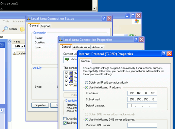Image resolution: width=175 pixels, height=129 pixels.
Task: Click the Internet Protocol component icon
Action: coord(71,85)
